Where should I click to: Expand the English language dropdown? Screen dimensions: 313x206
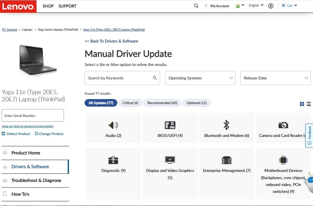(x=256, y=5)
